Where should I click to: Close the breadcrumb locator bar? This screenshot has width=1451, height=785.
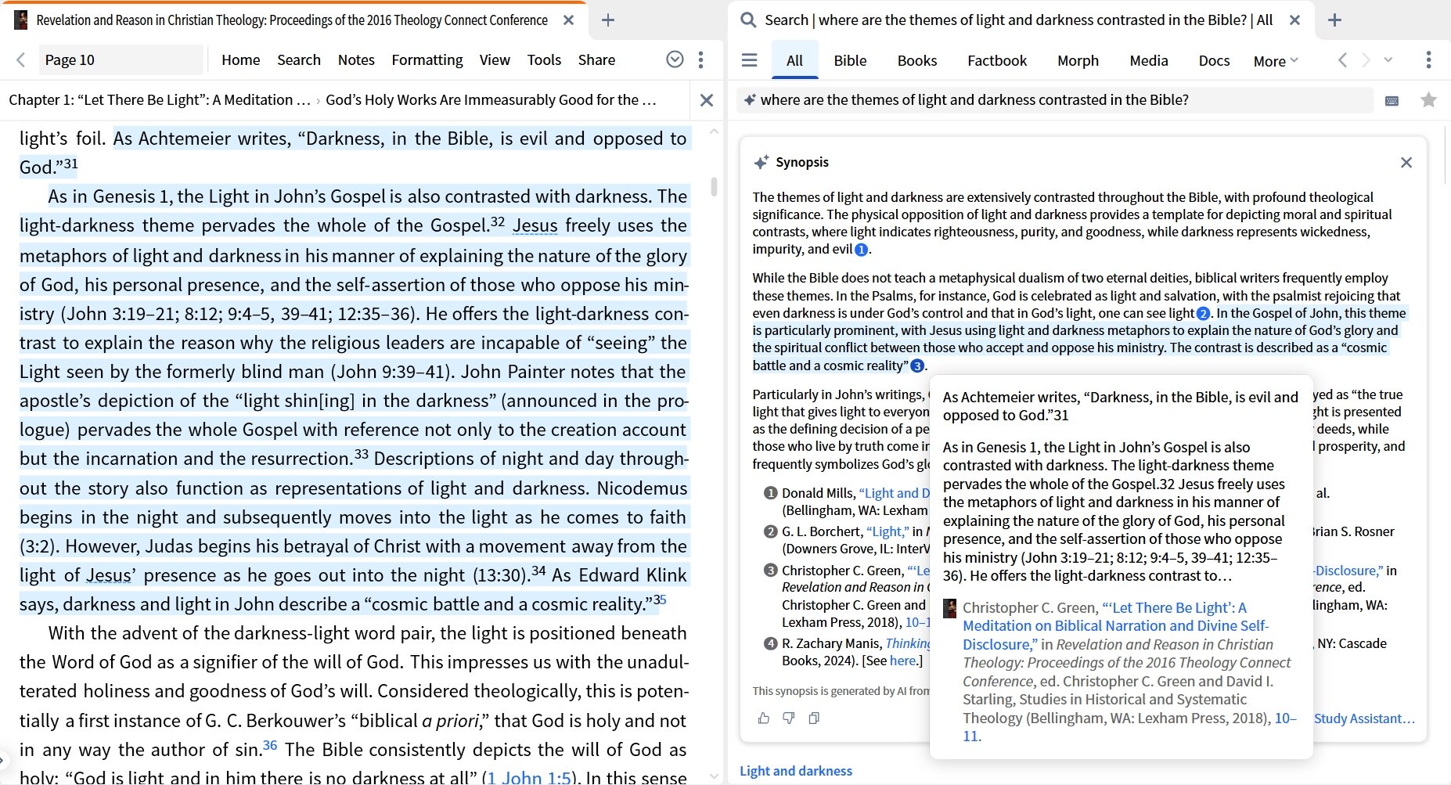[707, 100]
